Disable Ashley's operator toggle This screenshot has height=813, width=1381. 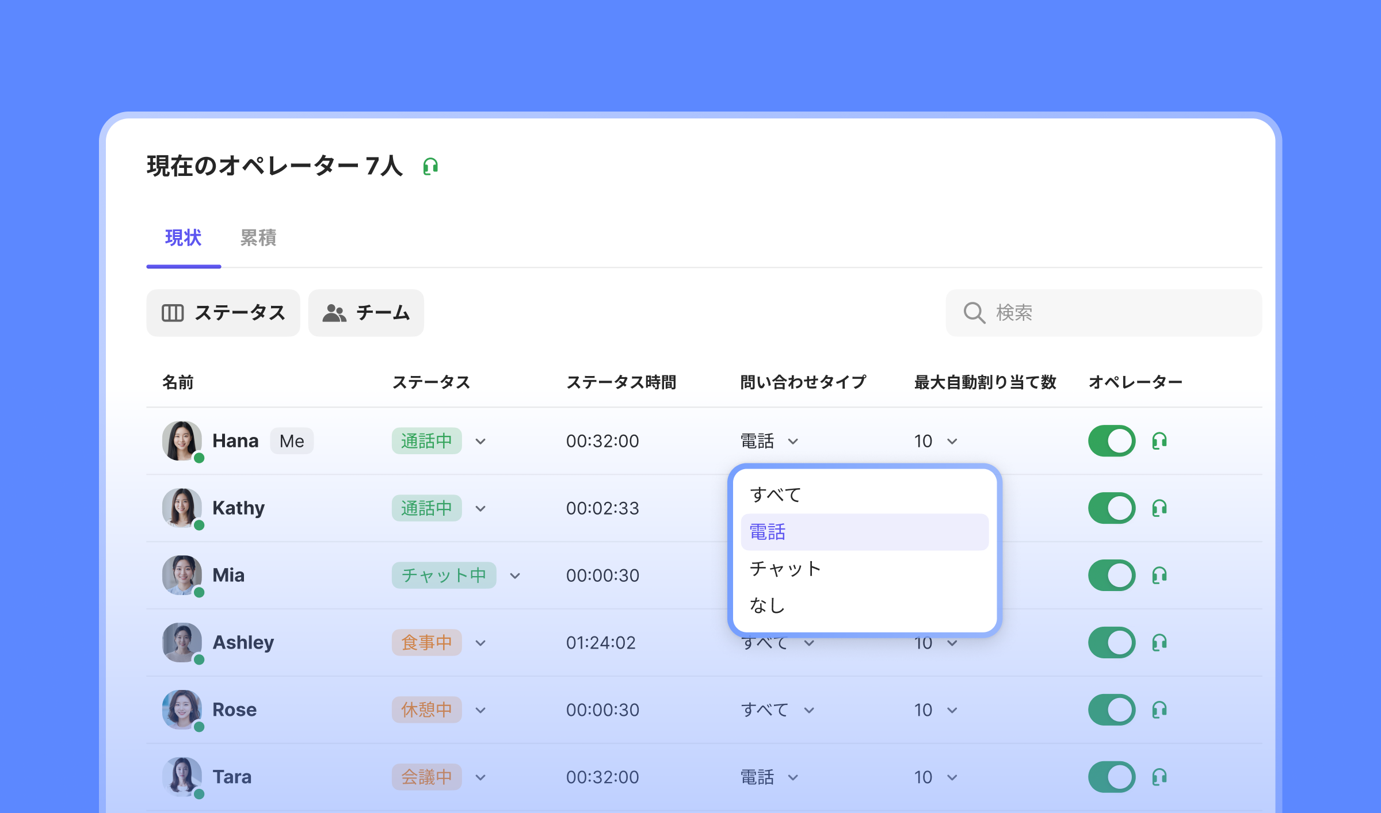pyautogui.click(x=1111, y=643)
